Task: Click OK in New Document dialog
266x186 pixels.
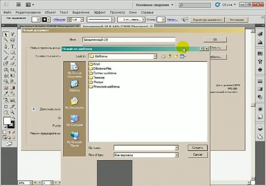Action: pyautogui.click(x=215, y=39)
